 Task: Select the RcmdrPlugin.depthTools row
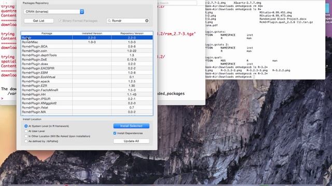click(x=87, y=55)
